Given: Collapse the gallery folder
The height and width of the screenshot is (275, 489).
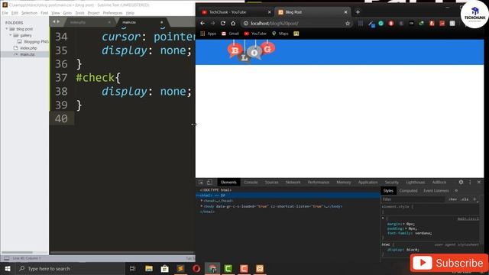Looking at the screenshot, I should point(10,35).
